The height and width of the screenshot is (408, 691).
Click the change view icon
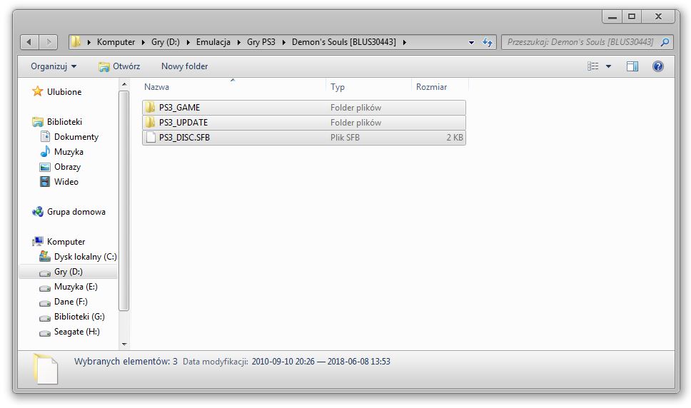coord(592,66)
